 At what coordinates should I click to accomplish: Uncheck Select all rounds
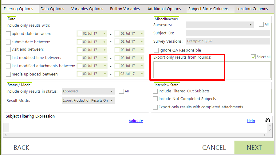pos(253,57)
